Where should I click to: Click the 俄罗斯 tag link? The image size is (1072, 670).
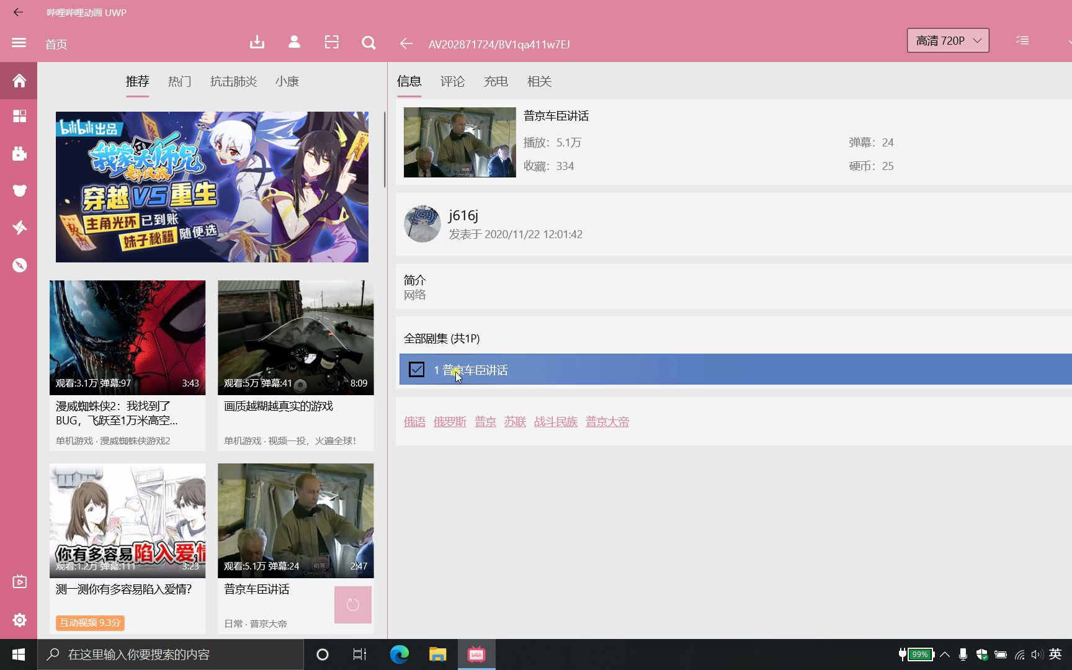point(450,422)
